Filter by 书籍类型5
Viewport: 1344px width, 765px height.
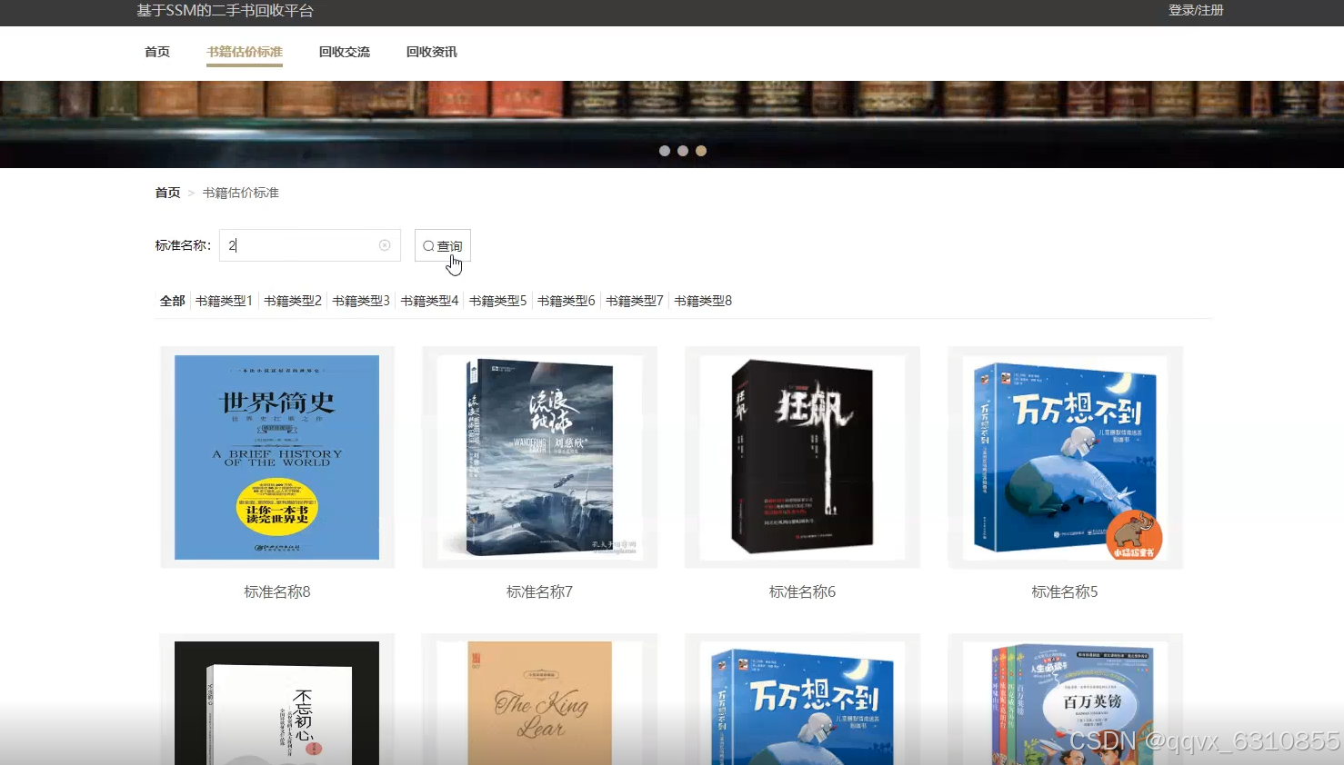click(498, 301)
